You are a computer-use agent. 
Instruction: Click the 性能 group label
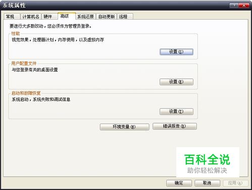pos(16,33)
